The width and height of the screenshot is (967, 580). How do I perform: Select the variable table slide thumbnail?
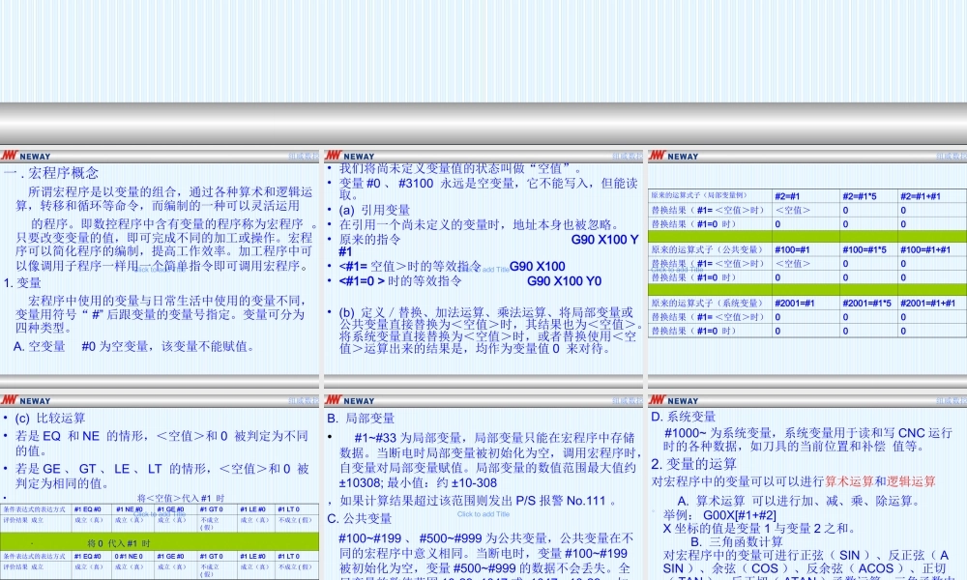point(806,261)
